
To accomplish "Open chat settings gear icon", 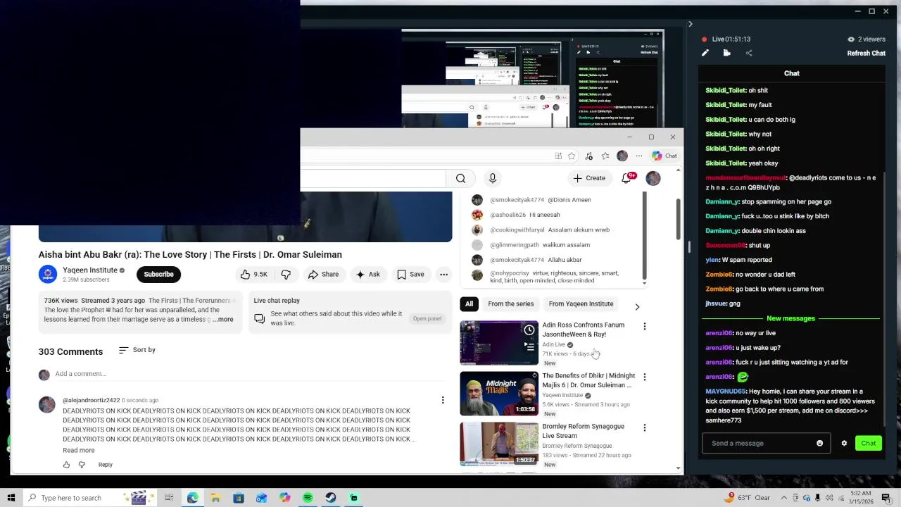I will coord(844,444).
